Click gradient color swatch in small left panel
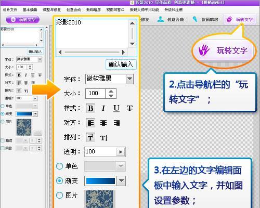260x208 pixels. tap(24, 114)
